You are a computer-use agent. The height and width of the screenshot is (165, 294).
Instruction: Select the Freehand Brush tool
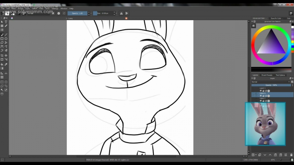pos(2,35)
